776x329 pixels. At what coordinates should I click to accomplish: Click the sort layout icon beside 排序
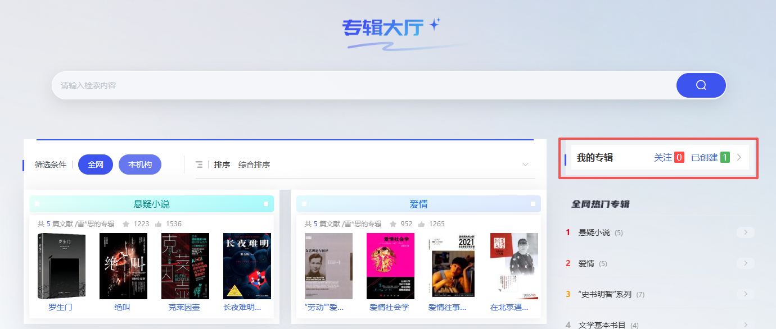coord(199,164)
